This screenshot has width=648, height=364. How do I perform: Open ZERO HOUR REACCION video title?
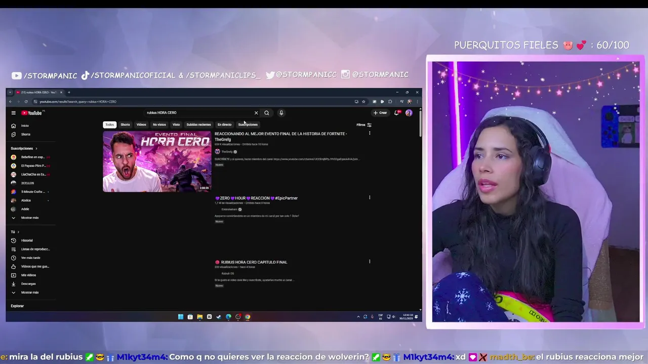(256, 198)
